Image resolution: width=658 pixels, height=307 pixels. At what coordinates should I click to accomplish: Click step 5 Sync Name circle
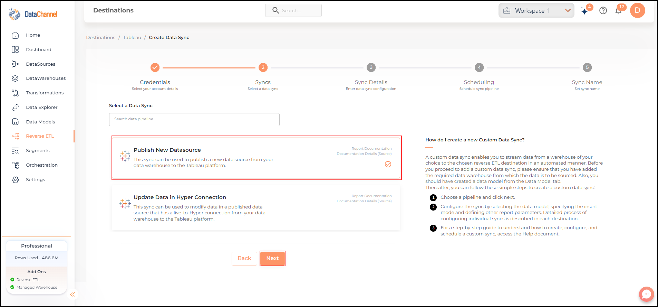pyautogui.click(x=587, y=67)
